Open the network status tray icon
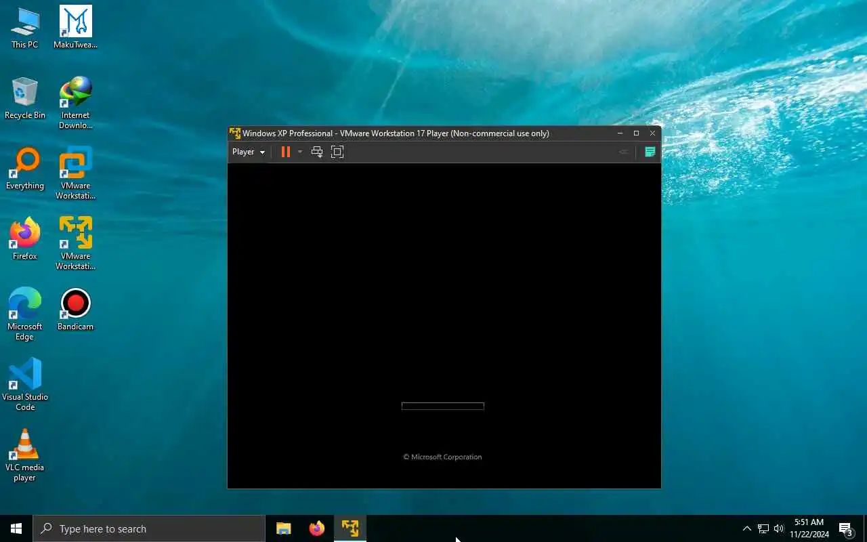The width and height of the screenshot is (867, 542). click(763, 528)
